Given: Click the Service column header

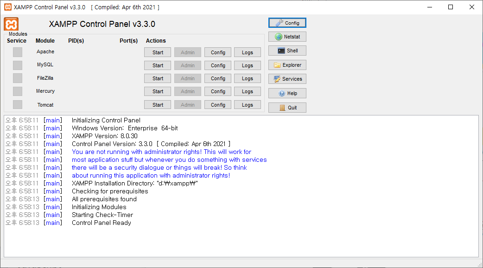Looking at the screenshot, I should click(x=17, y=41).
